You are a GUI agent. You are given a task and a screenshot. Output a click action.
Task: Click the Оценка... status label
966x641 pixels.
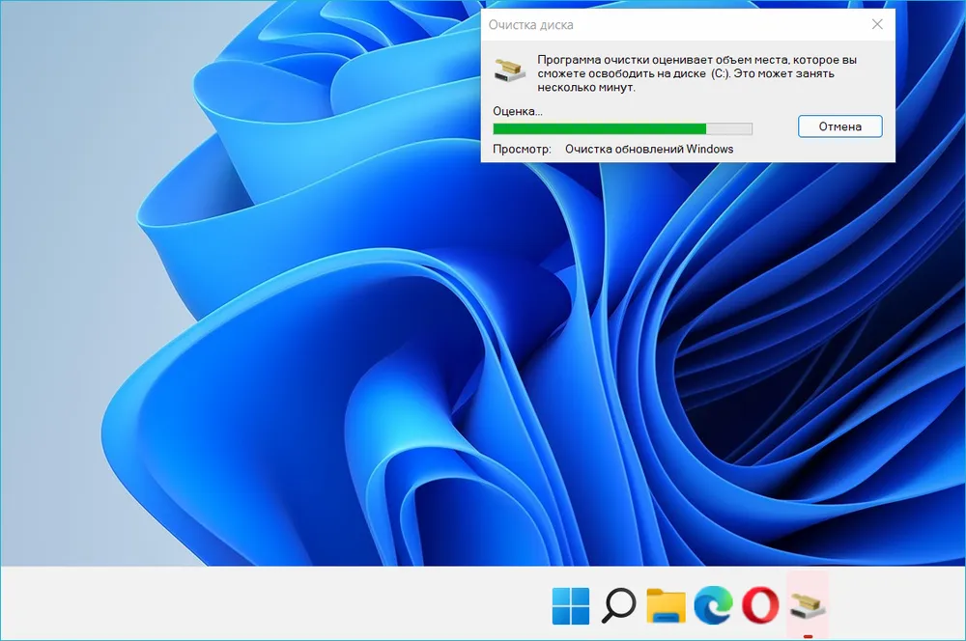(x=518, y=111)
